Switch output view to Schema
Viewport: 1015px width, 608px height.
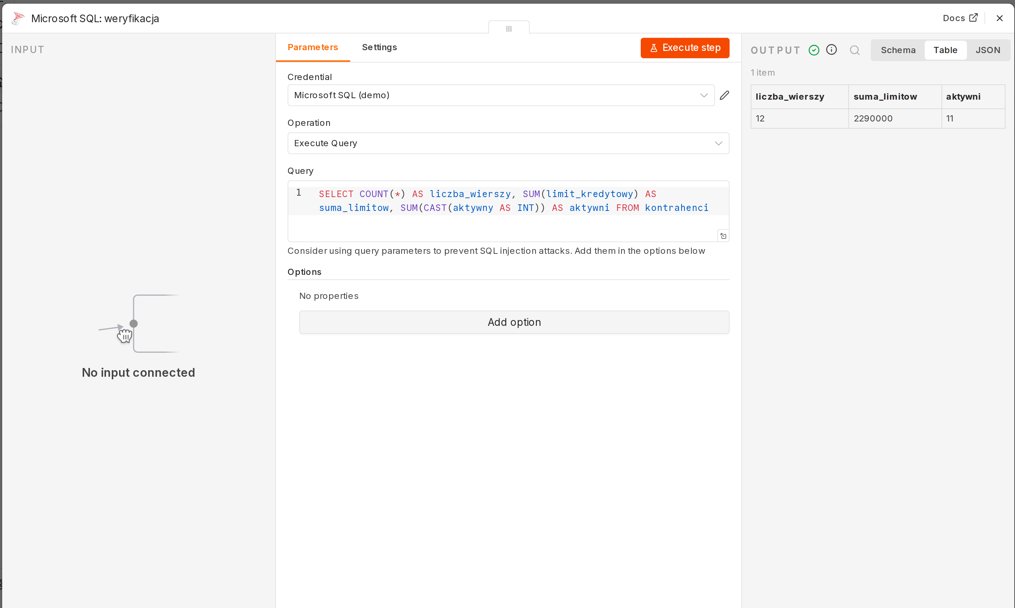[898, 50]
